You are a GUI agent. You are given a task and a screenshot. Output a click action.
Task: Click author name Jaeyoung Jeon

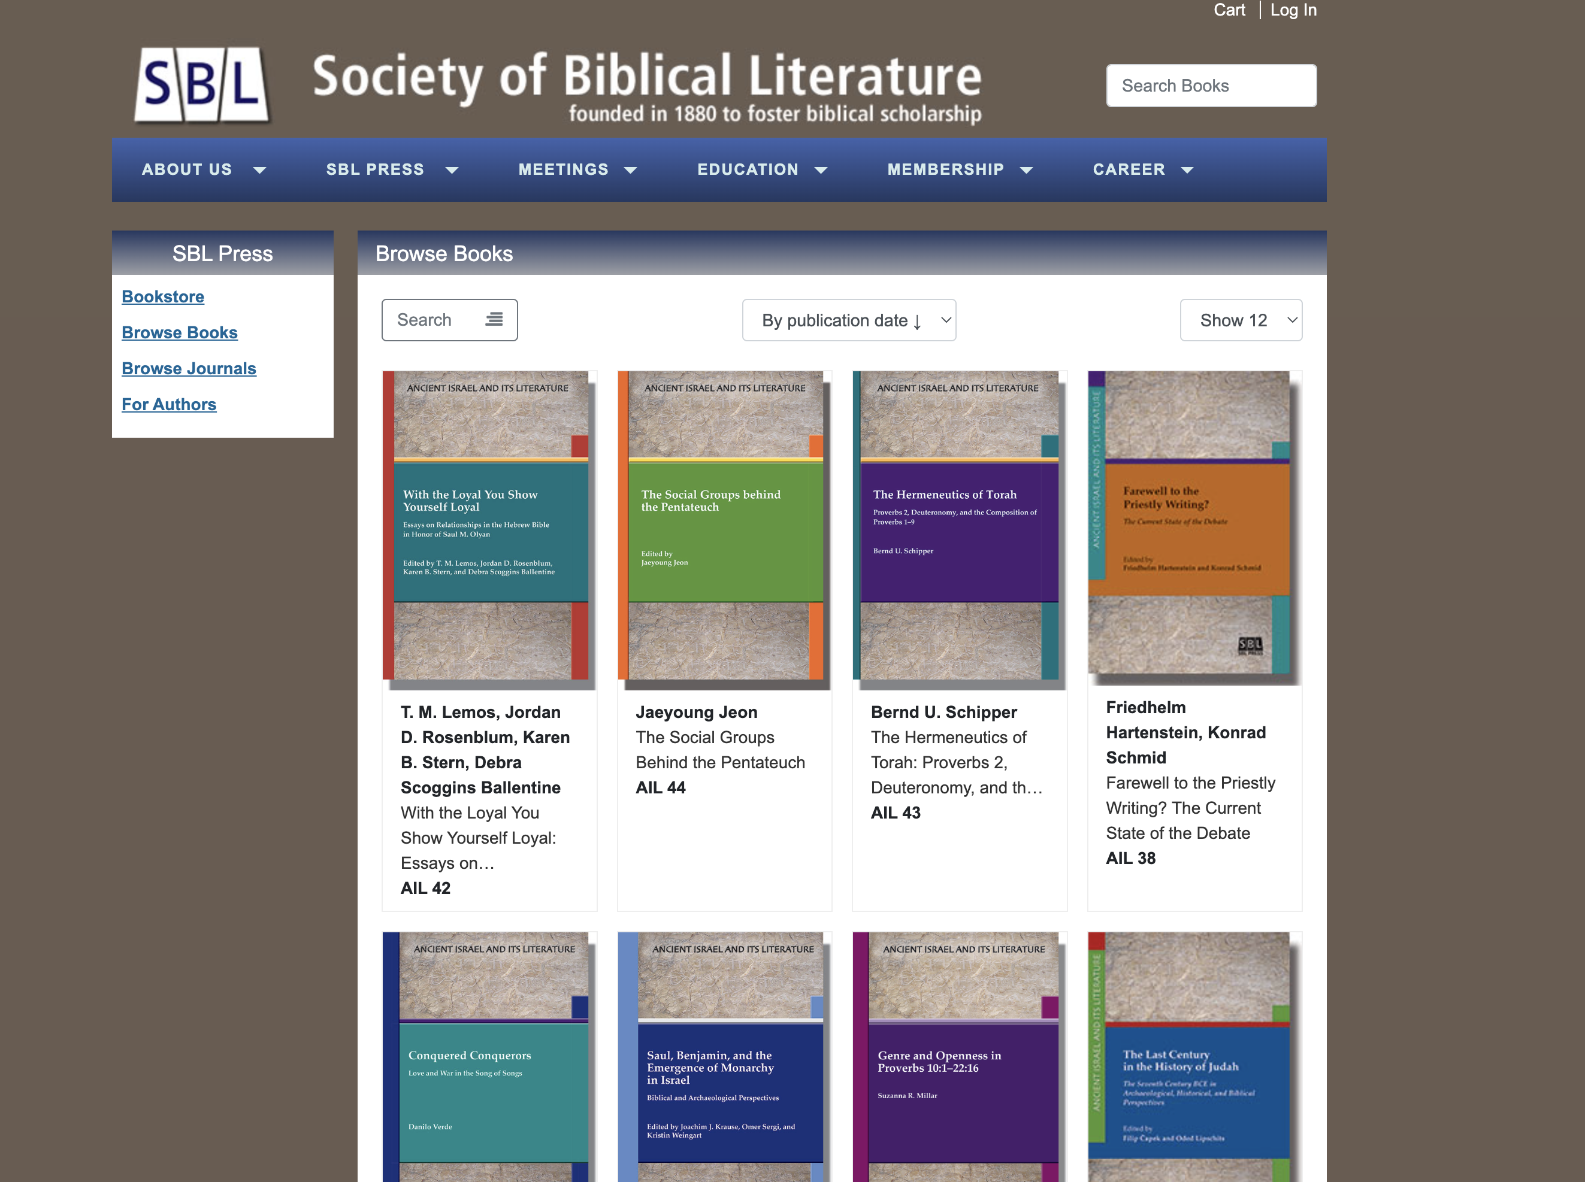pos(696,712)
